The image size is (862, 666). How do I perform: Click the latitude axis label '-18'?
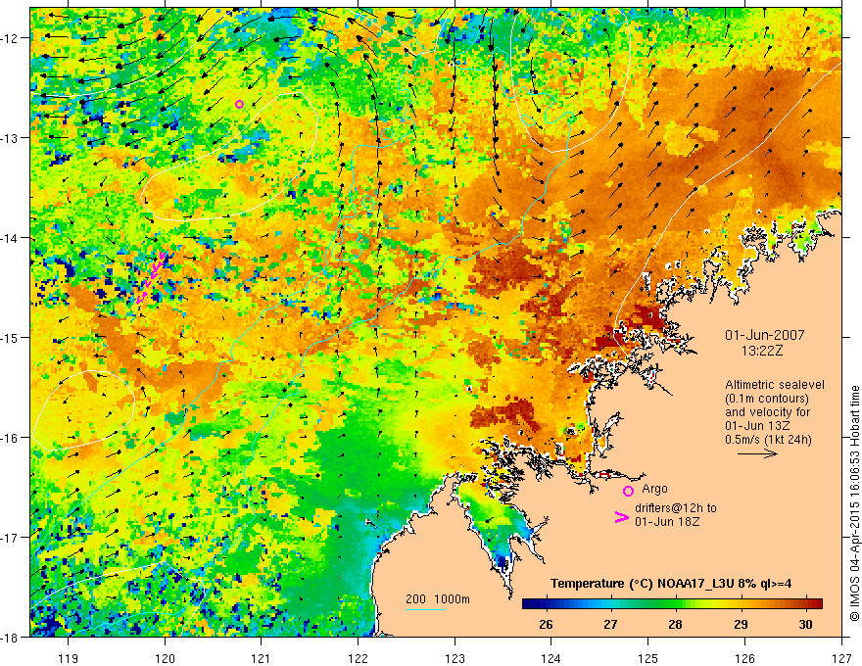pyautogui.click(x=10, y=637)
